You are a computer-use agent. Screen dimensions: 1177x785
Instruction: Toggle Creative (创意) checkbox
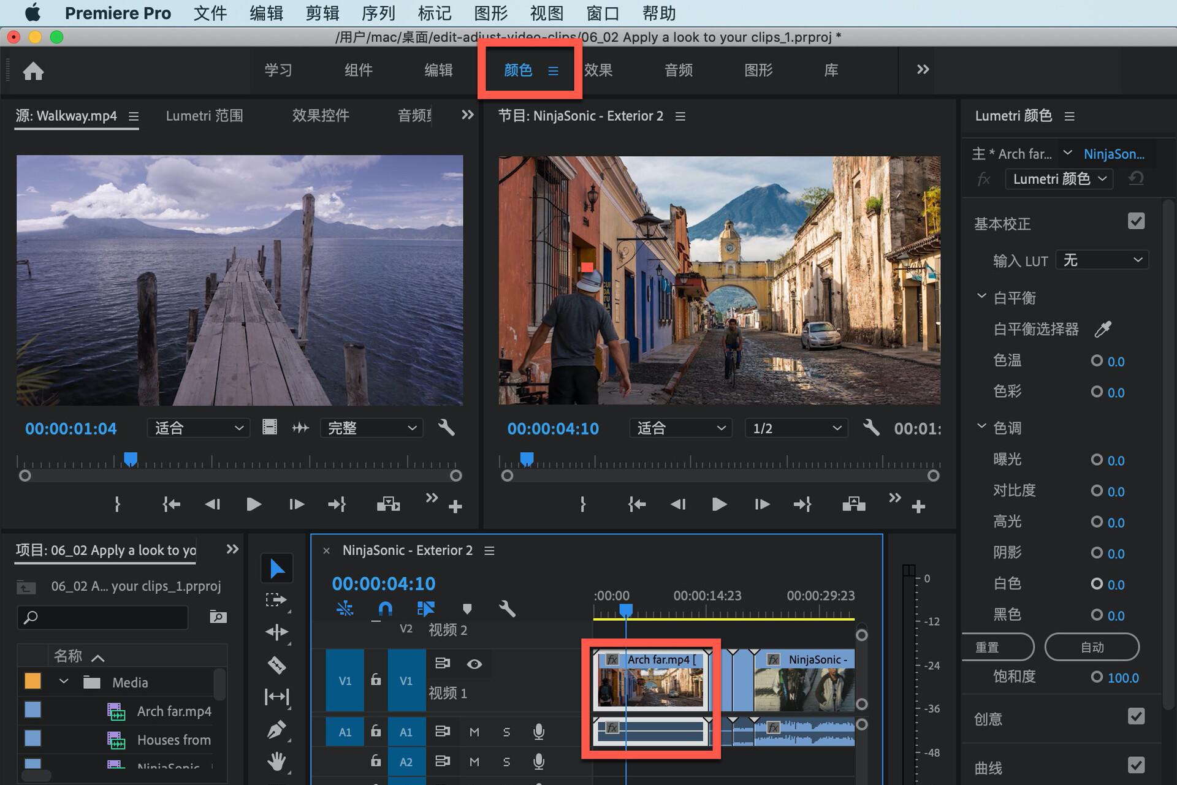click(1136, 716)
